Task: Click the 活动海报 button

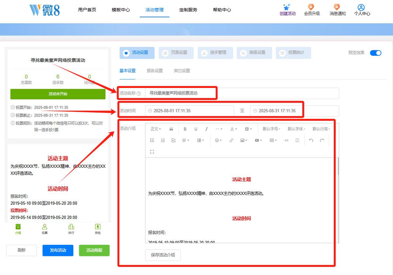Action: pyautogui.click(x=94, y=250)
